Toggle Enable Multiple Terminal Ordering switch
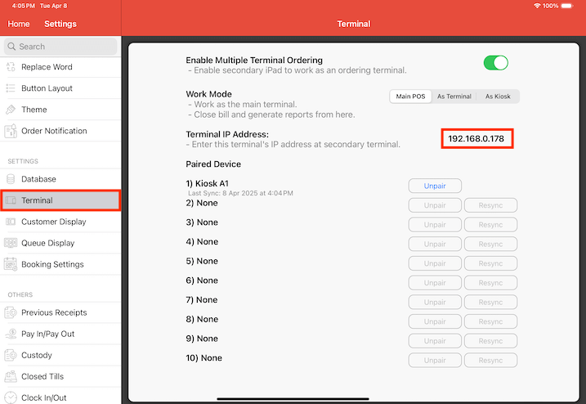586x404 pixels. point(495,63)
